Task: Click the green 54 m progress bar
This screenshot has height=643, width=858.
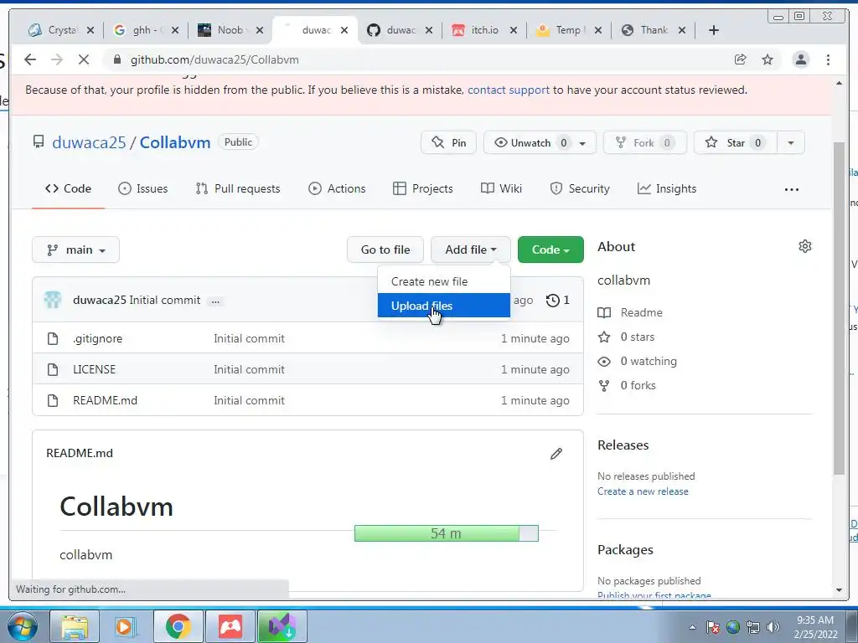Action: [x=447, y=533]
